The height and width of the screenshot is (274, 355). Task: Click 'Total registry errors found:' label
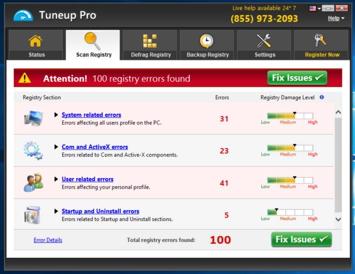[161, 240]
